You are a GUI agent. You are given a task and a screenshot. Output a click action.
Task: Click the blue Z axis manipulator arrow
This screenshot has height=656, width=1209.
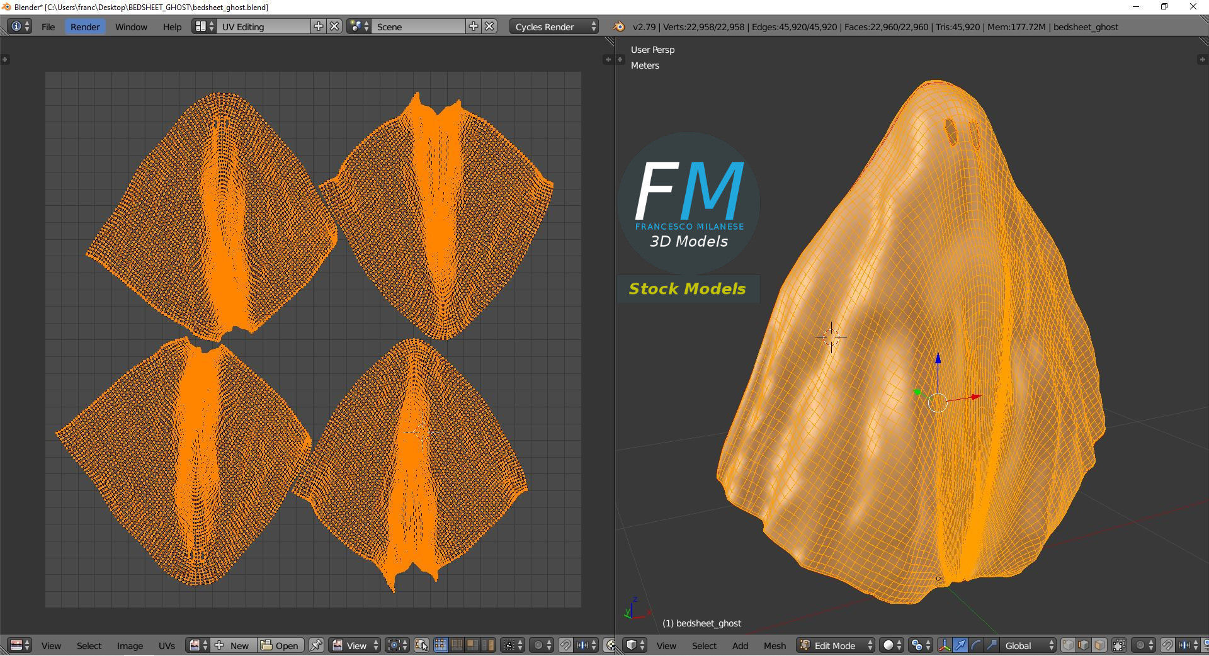pyautogui.click(x=938, y=358)
